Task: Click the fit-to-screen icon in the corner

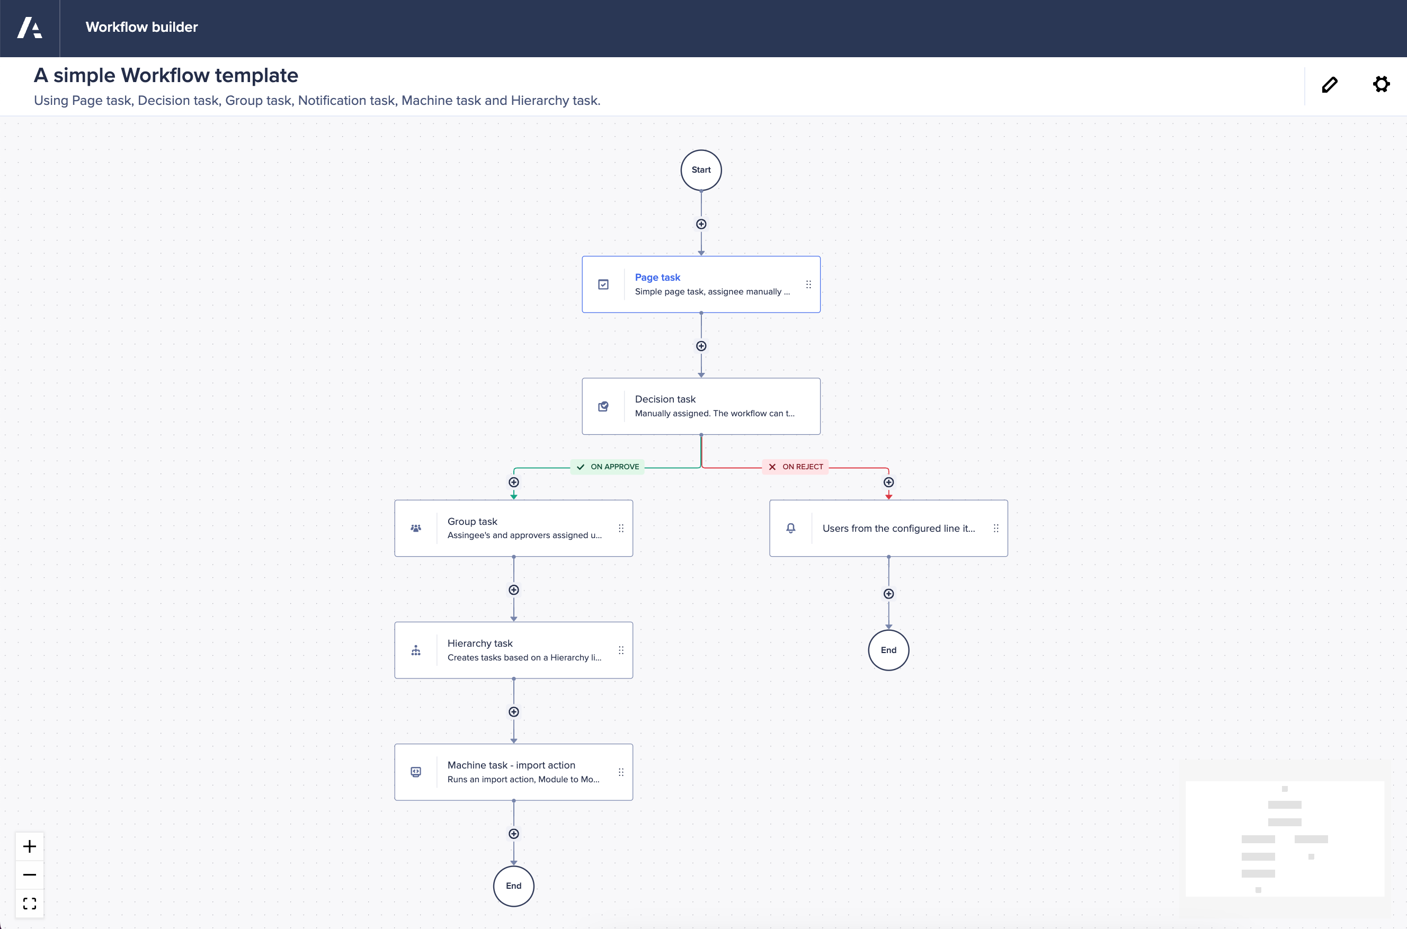Action: pyautogui.click(x=29, y=903)
